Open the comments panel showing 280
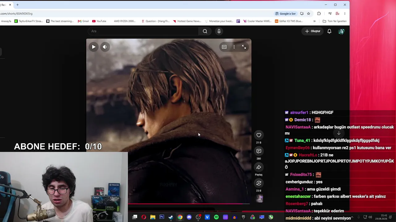396x222 pixels. tap(259, 151)
